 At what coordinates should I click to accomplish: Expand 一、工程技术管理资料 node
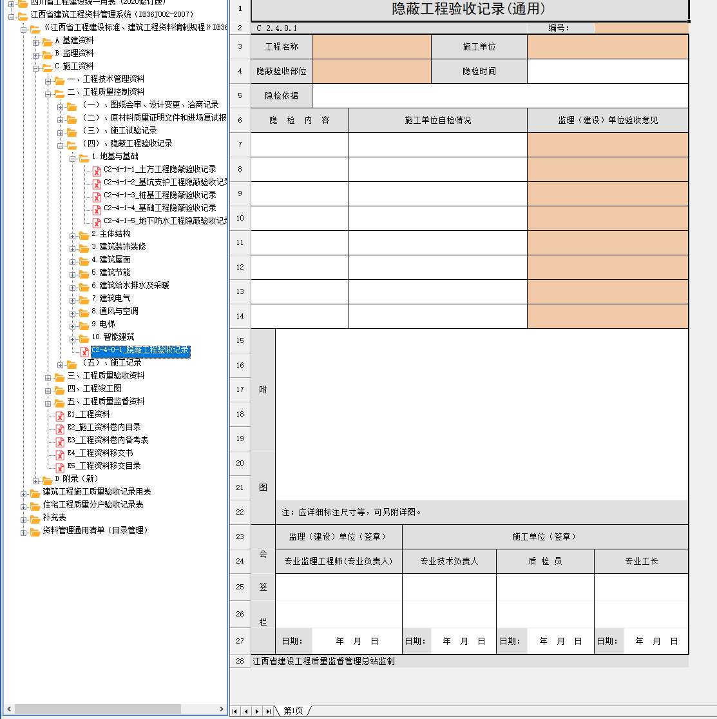tap(48, 81)
